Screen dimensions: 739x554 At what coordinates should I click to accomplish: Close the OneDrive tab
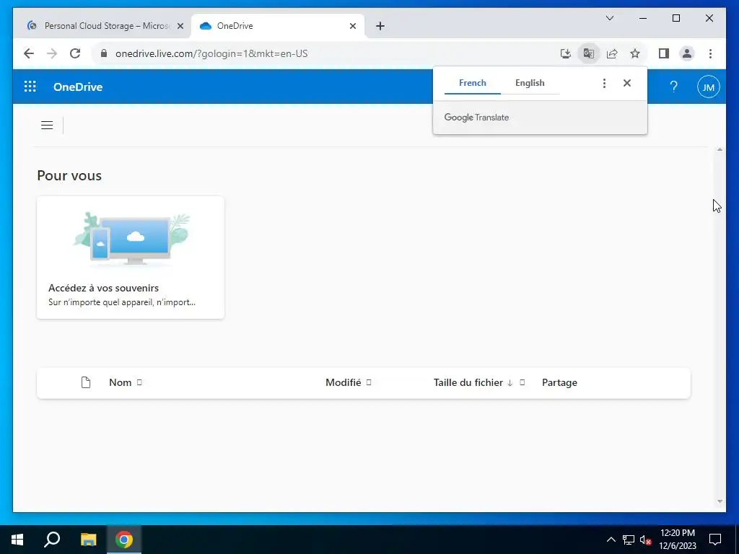coord(352,26)
